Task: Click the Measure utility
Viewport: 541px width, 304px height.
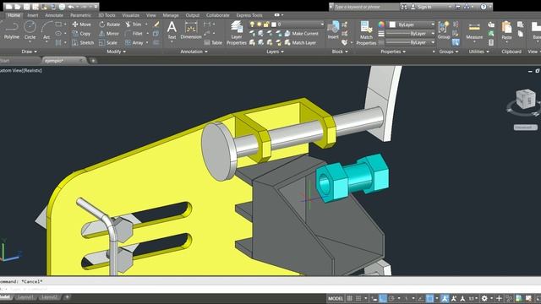Action: click(474, 31)
